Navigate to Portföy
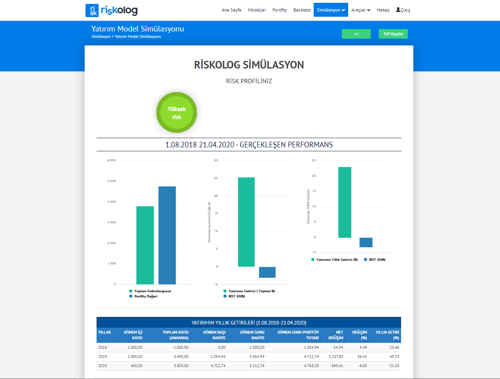 tap(279, 10)
